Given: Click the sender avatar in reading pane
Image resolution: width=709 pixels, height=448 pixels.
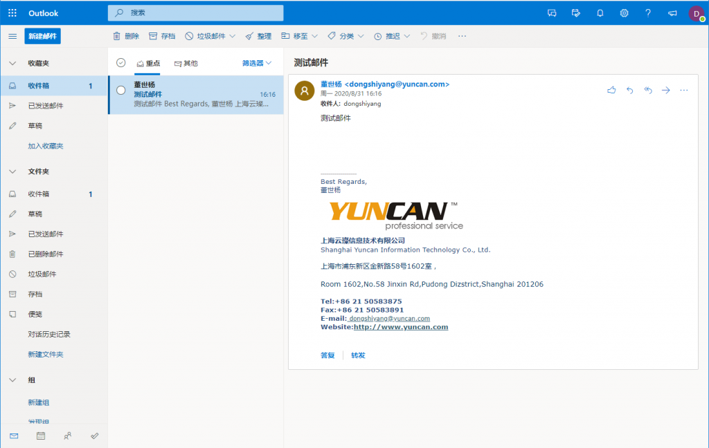Looking at the screenshot, I should pos(305,91).
